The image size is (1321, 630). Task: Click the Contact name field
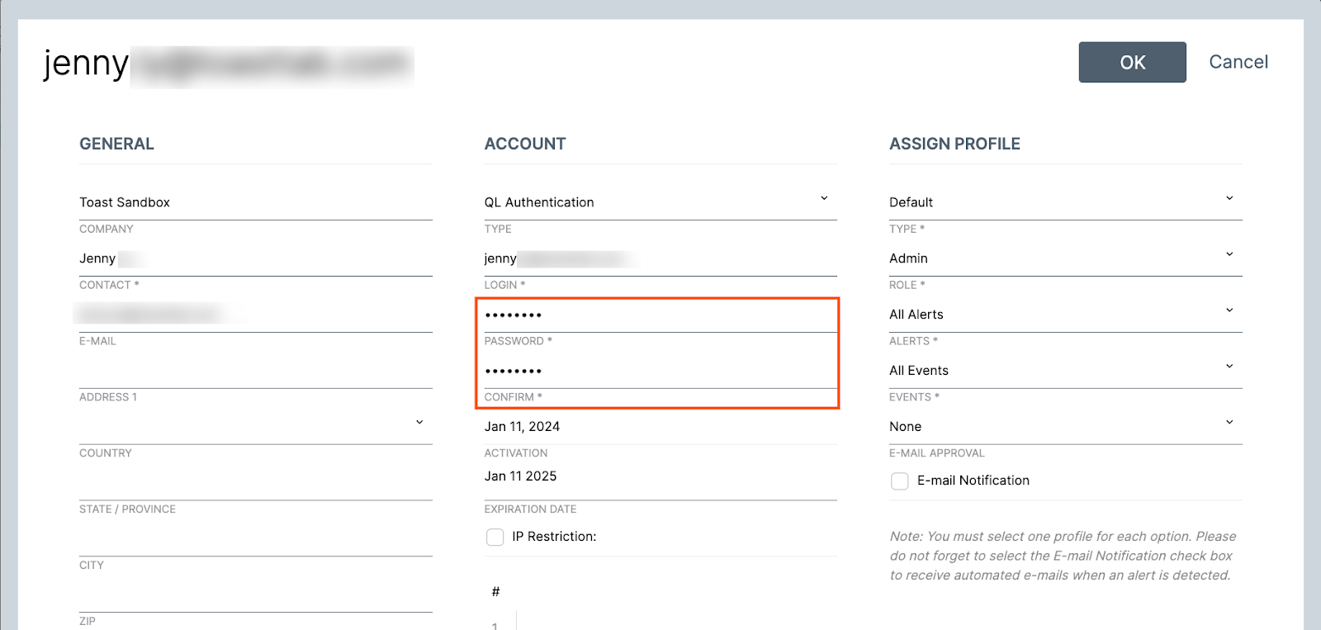point(255,258)
